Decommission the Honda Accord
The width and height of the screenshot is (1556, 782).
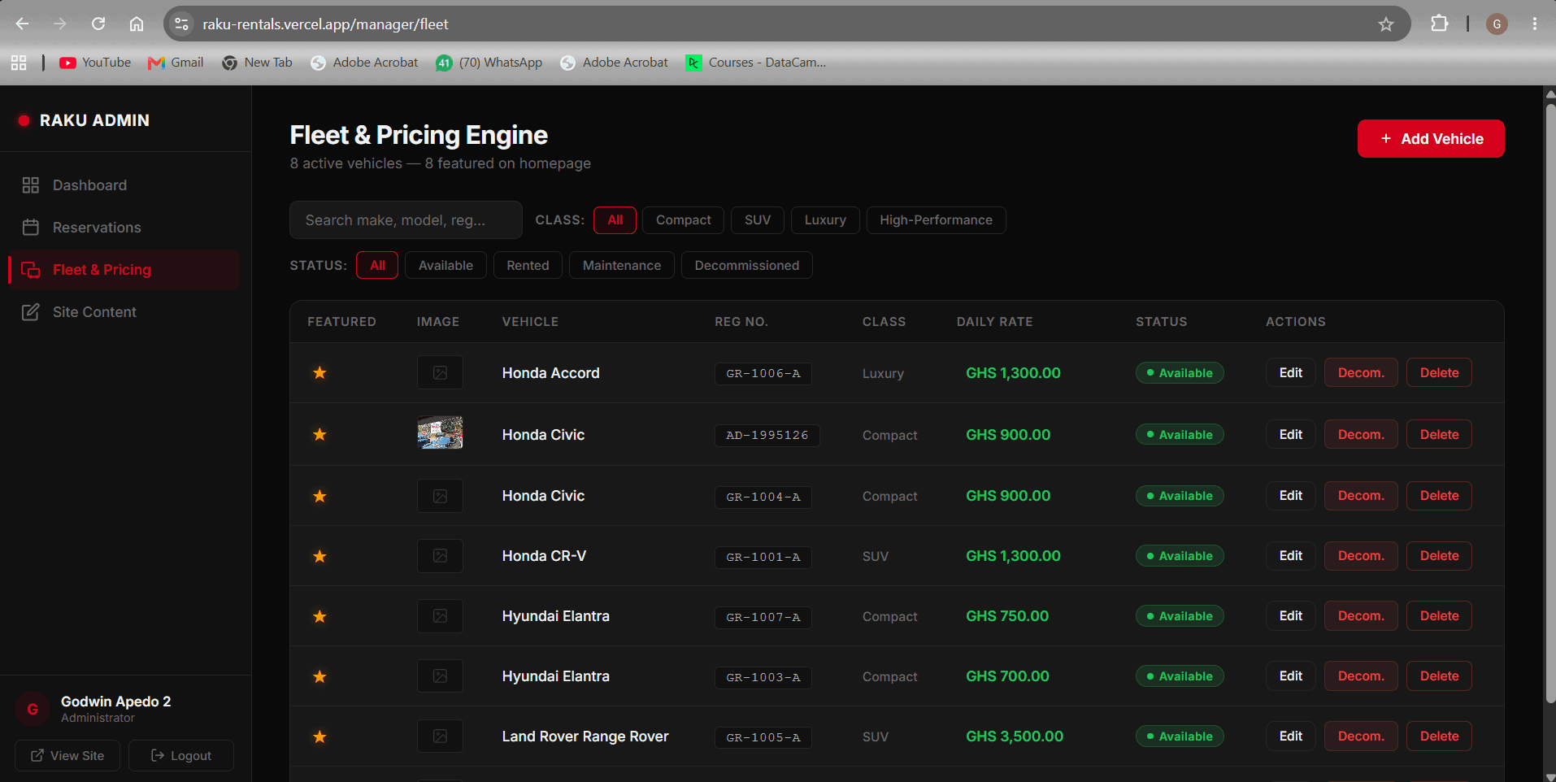(x=1361, y=372)
